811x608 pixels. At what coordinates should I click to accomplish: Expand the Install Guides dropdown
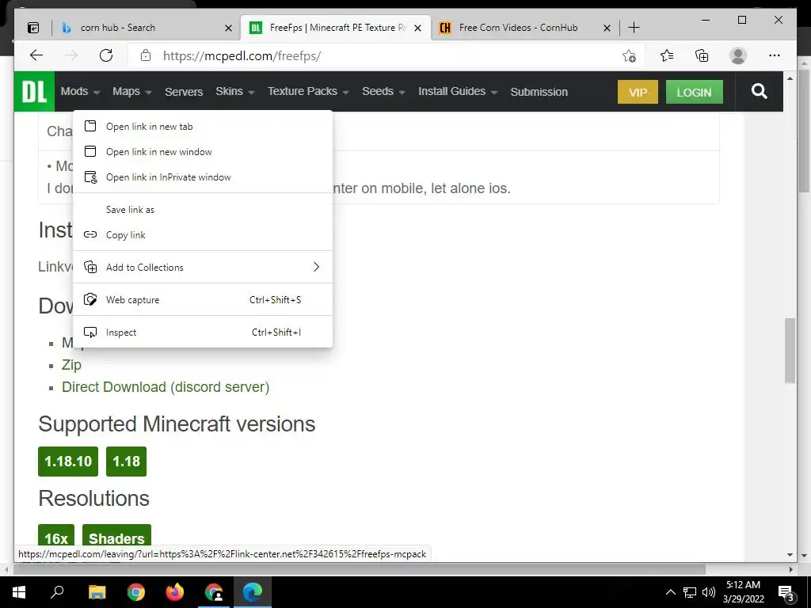pos(458,92)
